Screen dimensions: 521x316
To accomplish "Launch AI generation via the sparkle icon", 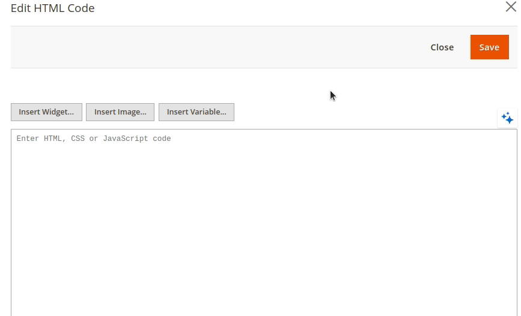I will tap(507, 118).
